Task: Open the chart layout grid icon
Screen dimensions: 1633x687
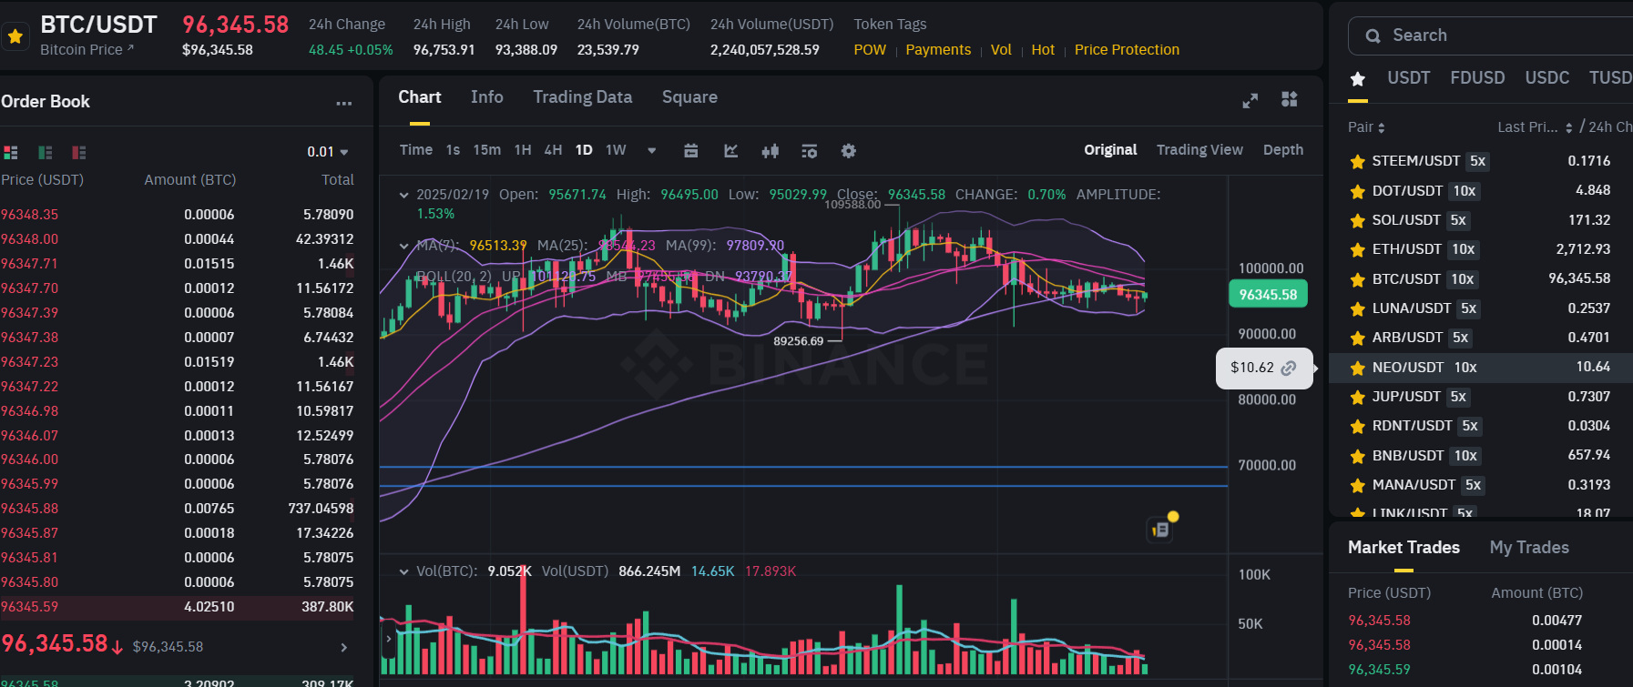Action: click(1290, 99)
